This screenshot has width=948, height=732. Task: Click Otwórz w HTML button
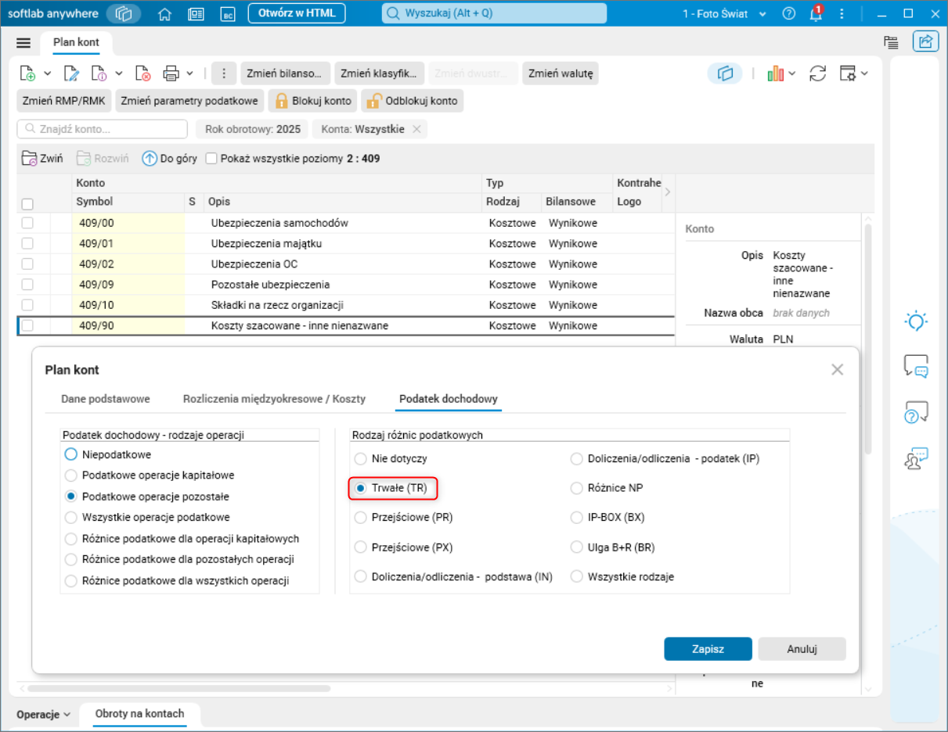pos(297,13)
